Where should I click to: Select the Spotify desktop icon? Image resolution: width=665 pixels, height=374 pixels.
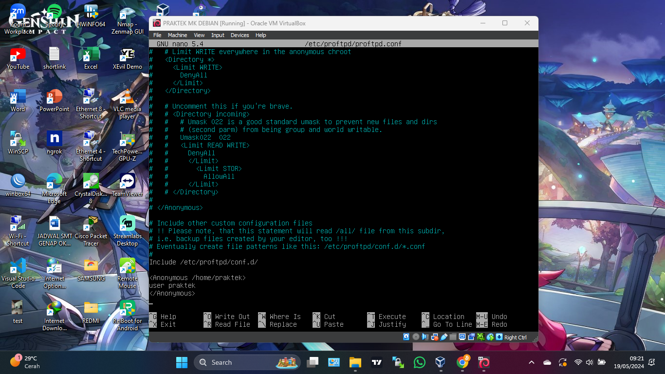click(x=55, y=16)
